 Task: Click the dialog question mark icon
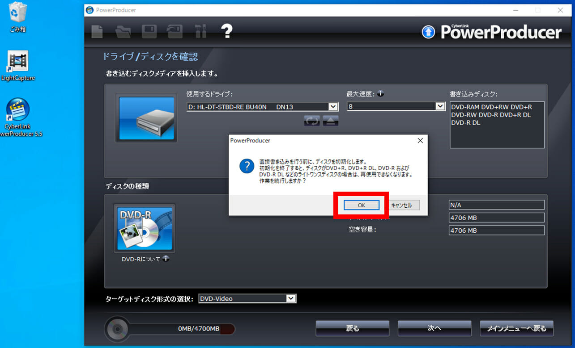247,167
